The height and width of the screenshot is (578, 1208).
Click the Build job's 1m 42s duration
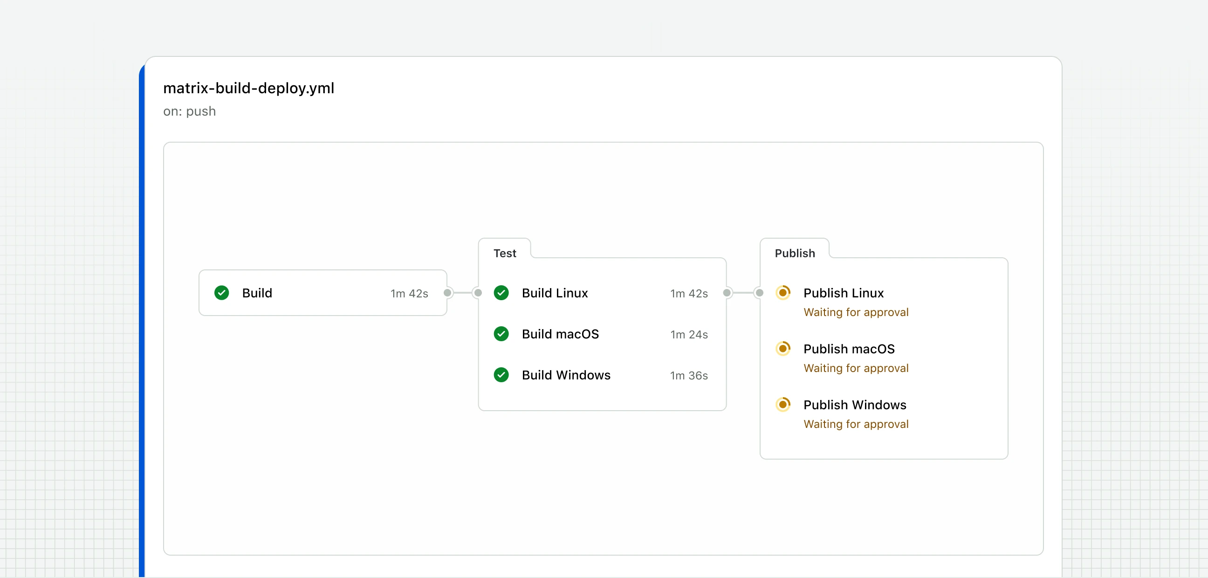409,293
